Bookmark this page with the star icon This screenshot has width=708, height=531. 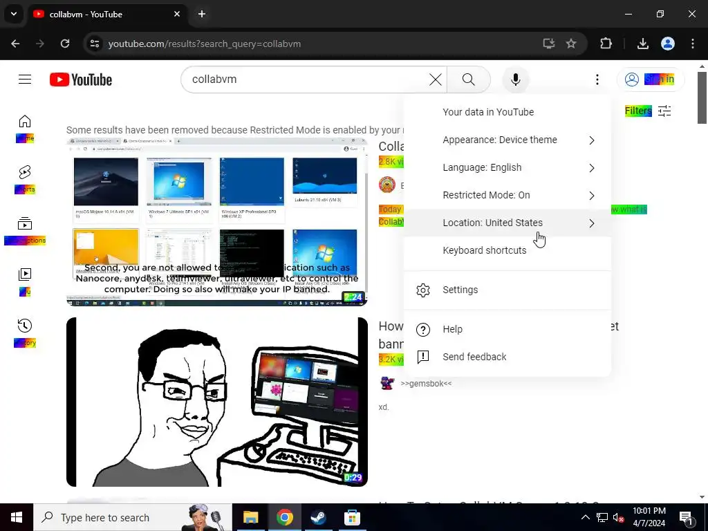[571, 44]
